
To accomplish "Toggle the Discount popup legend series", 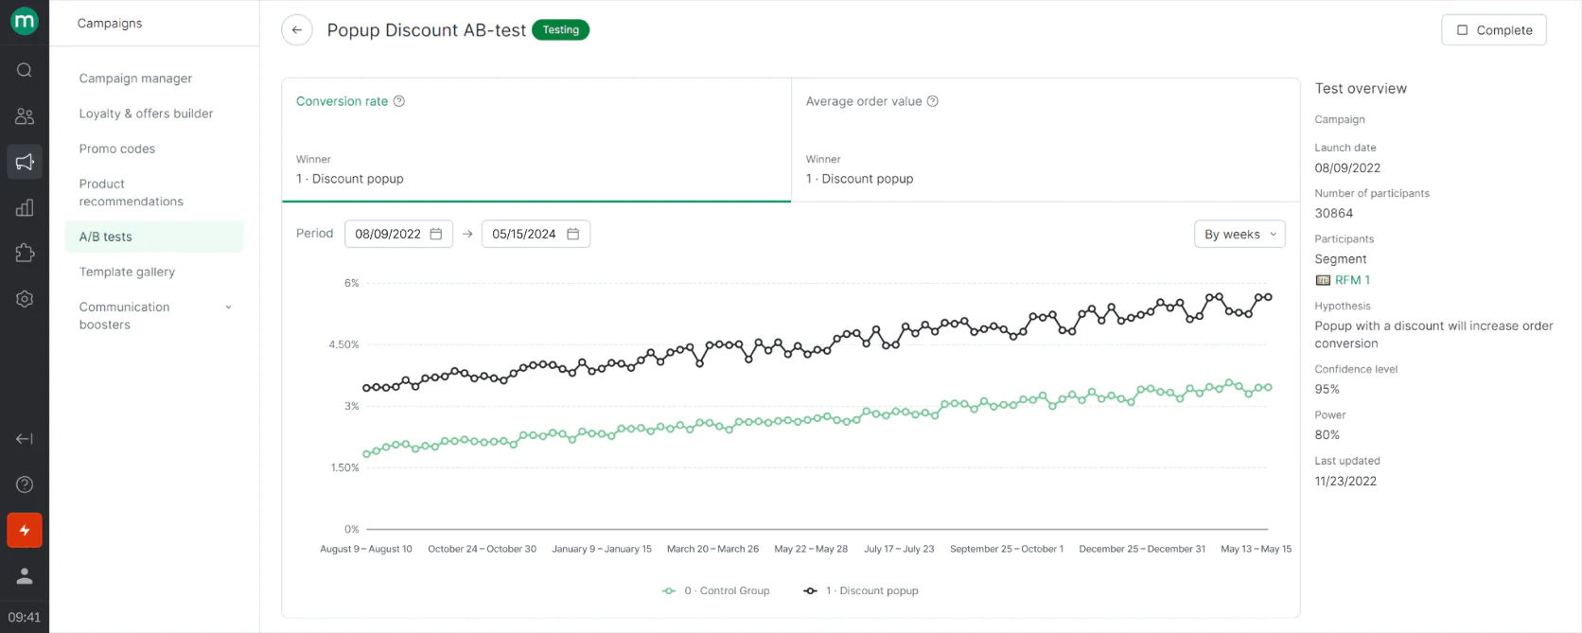I will 862,590.
